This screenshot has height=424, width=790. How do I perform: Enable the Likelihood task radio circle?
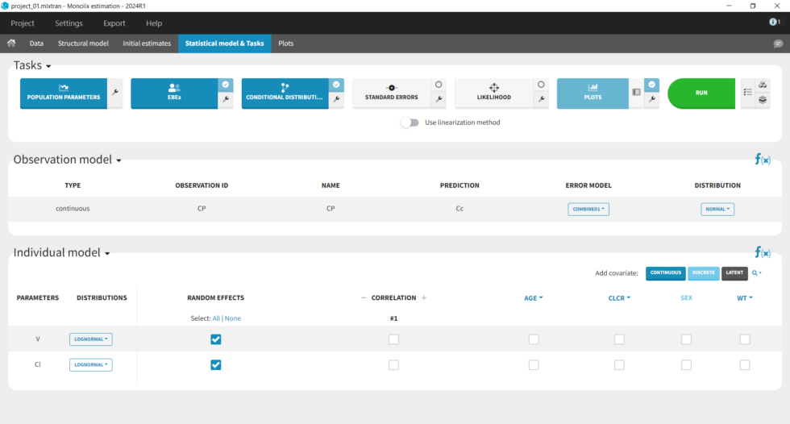click(541, 85)
